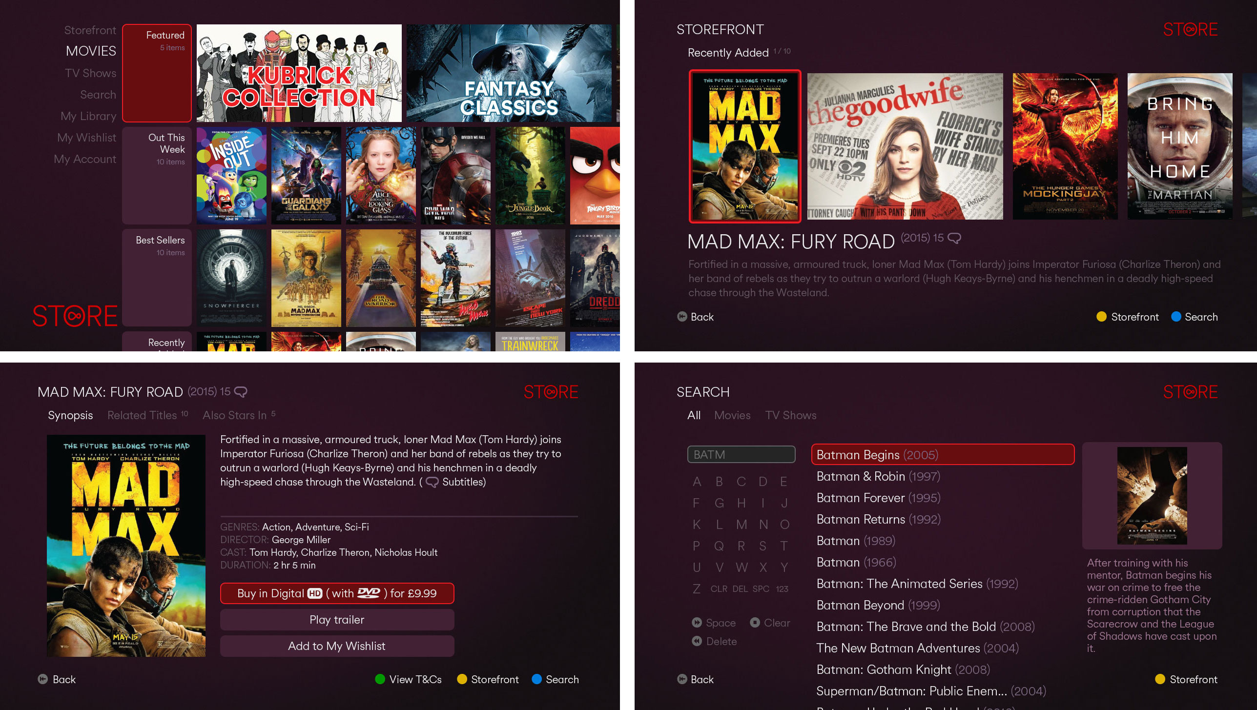Open the Fantasy Classics banner
1257x710 pixels.
click(x=509, y=73)
